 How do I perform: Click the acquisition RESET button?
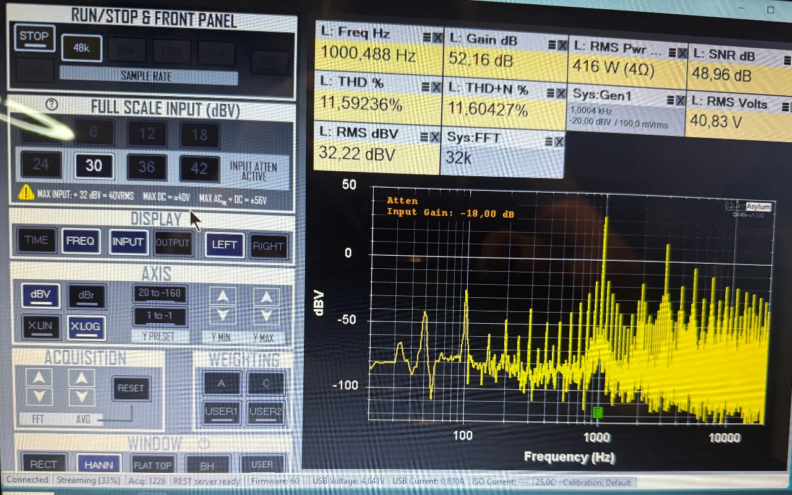[131, 388]
